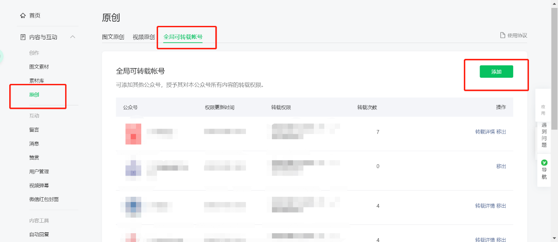
Task: Click 移出 for the account with 0 reposts
Action: pos(501,166)
